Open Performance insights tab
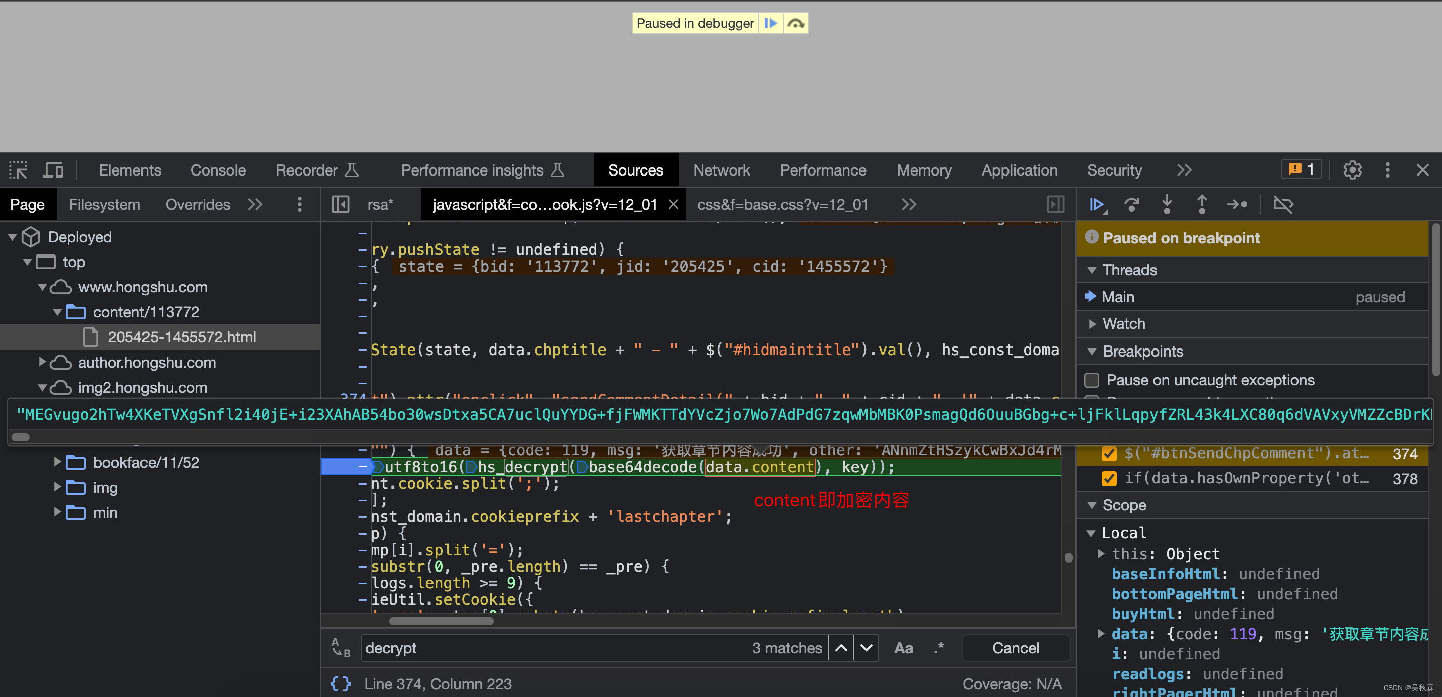Image resolution: width=1442 pixels, height=697 pixels. coord(483,170)
